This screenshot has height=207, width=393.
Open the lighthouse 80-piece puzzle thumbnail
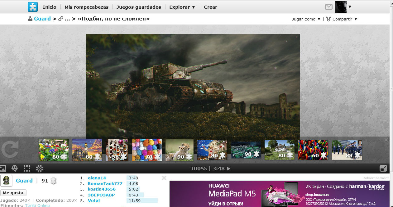pyautogui.click(x=87, y=150)
